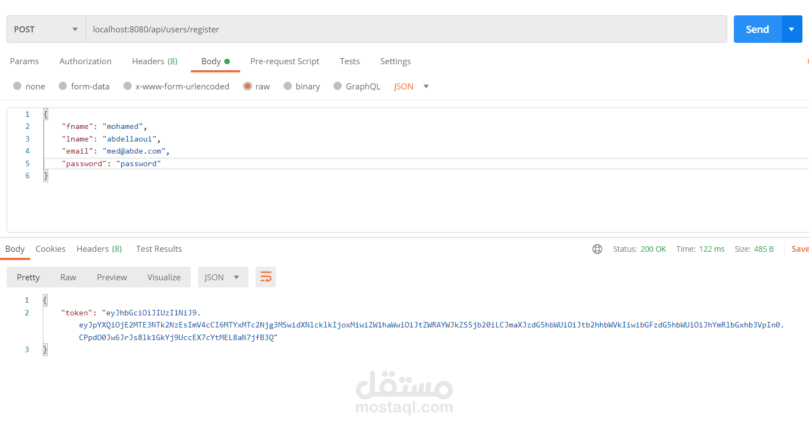809x424 pixels.
Task: Switch the response view to Preview
Action: 111,277
